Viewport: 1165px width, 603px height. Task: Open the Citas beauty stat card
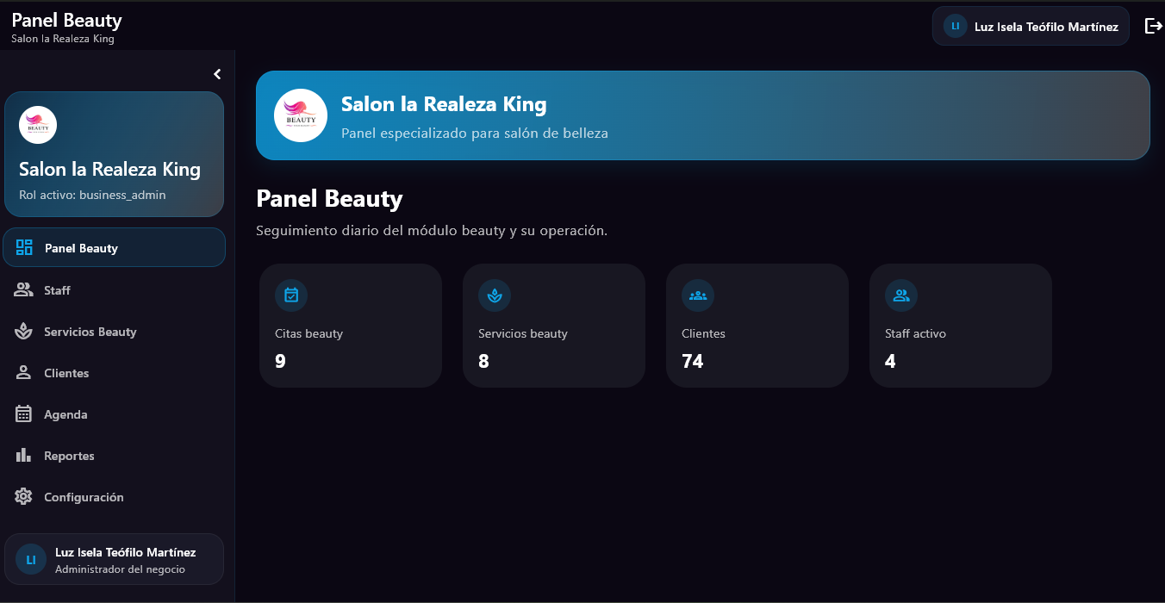click(351, 326)
